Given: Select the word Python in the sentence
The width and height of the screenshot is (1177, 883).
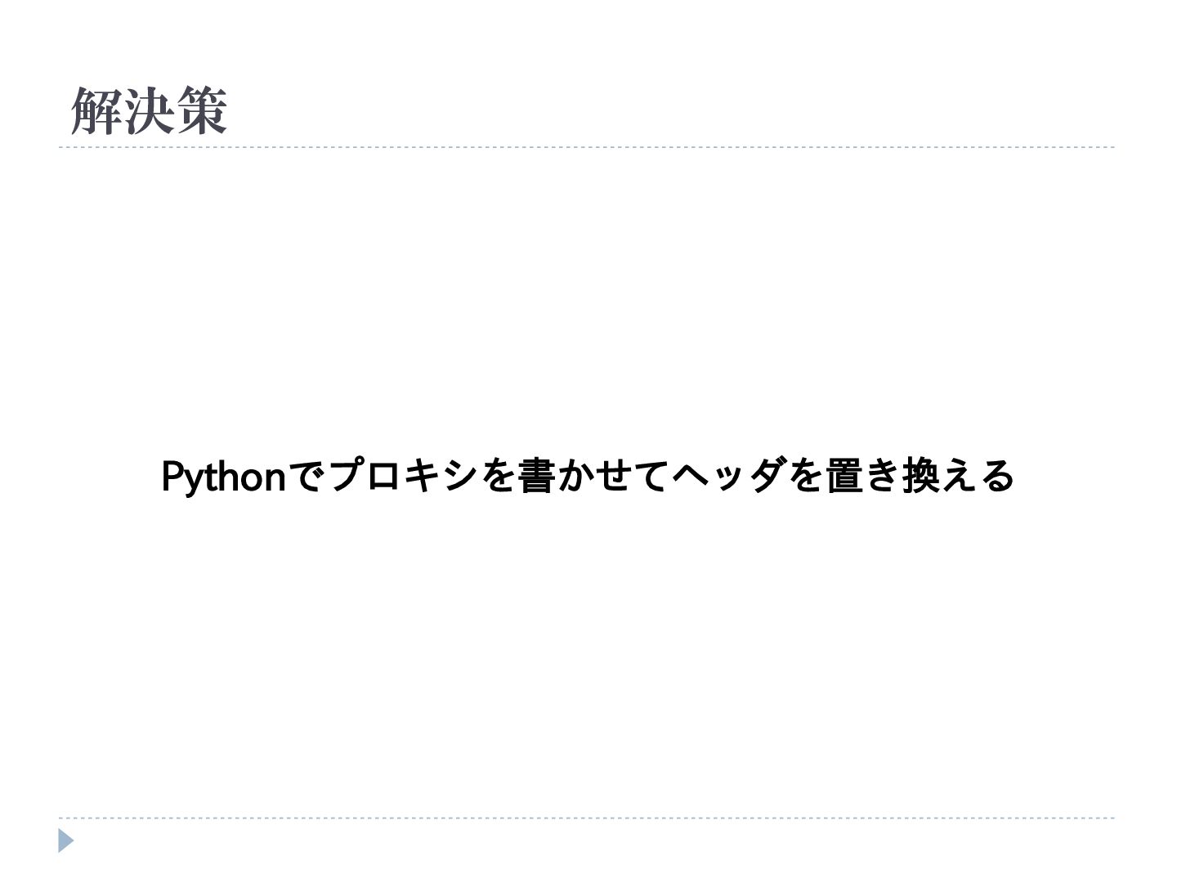Looking at the screenshot, I should 222,476.
